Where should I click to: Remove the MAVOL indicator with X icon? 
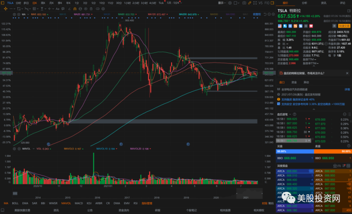(x=19, y=149)
